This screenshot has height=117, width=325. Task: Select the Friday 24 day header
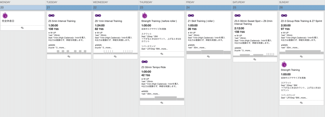point(209,8)
